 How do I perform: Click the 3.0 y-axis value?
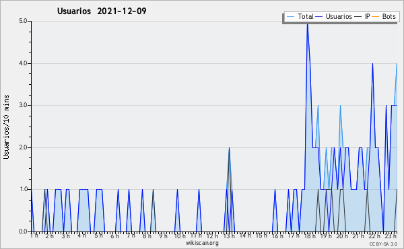[23, 105]
